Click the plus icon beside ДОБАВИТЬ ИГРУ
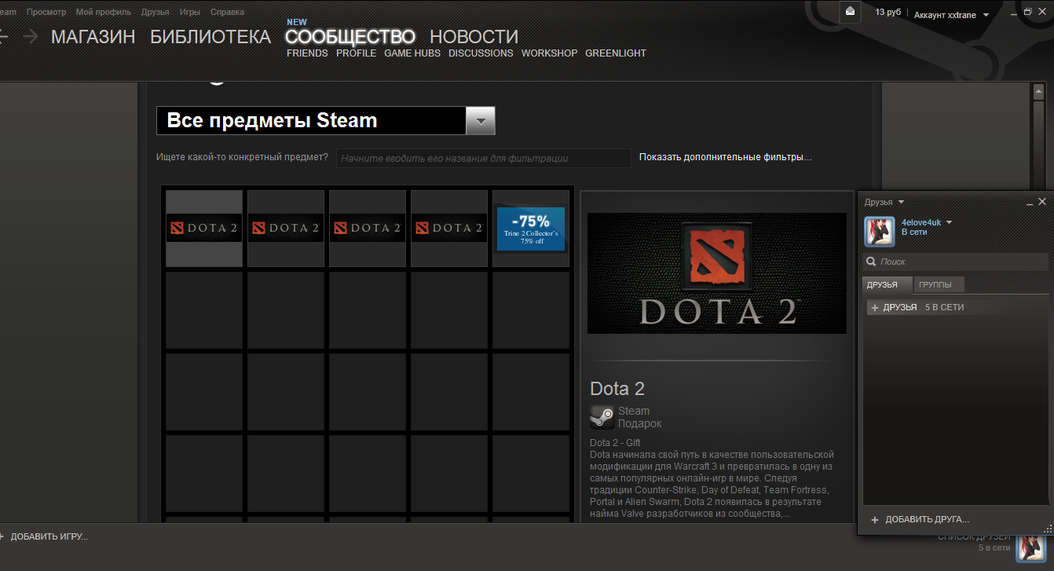The width and height of the screenshot is (1054, 571). (x=2, y=536)
